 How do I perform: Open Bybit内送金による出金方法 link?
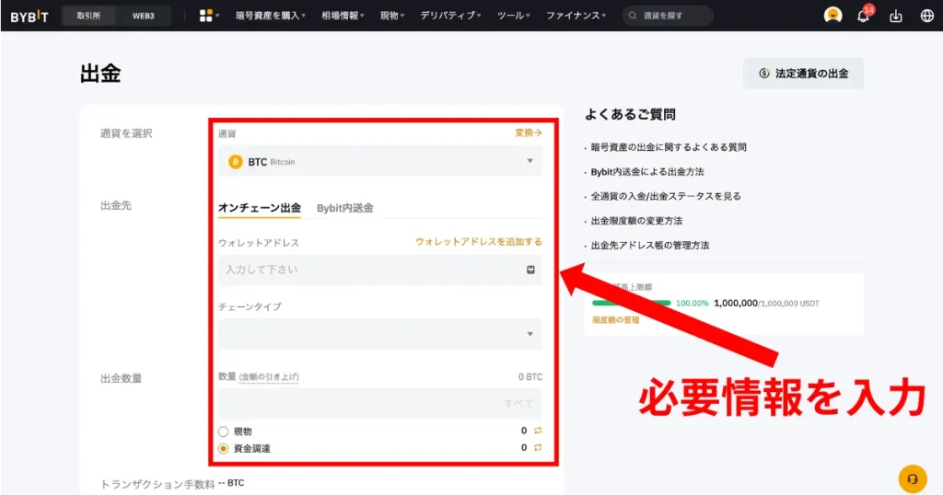pos(647,172)
